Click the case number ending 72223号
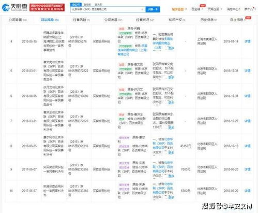 tap(78, 121)
